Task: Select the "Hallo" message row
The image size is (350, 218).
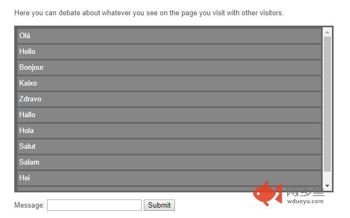Action: coord(169,115)
